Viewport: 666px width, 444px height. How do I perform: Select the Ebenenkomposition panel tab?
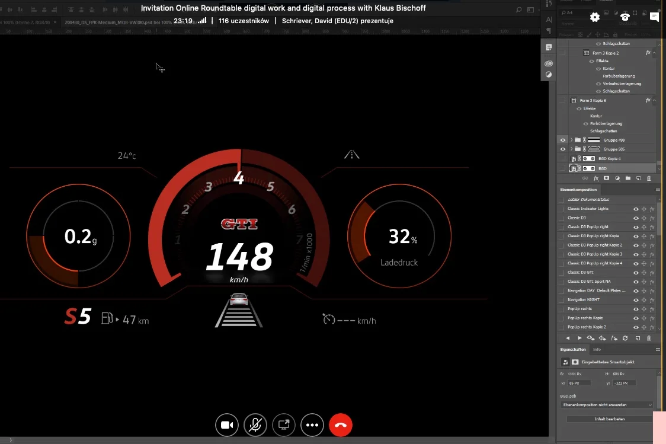578,190
